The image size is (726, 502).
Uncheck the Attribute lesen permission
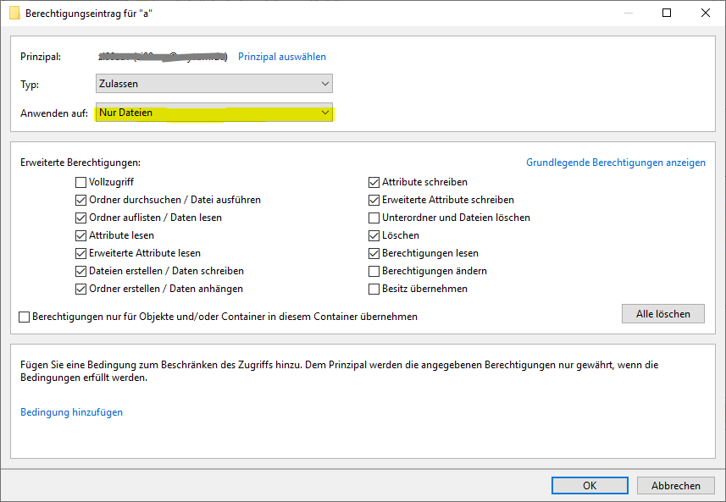click(80, 235)
